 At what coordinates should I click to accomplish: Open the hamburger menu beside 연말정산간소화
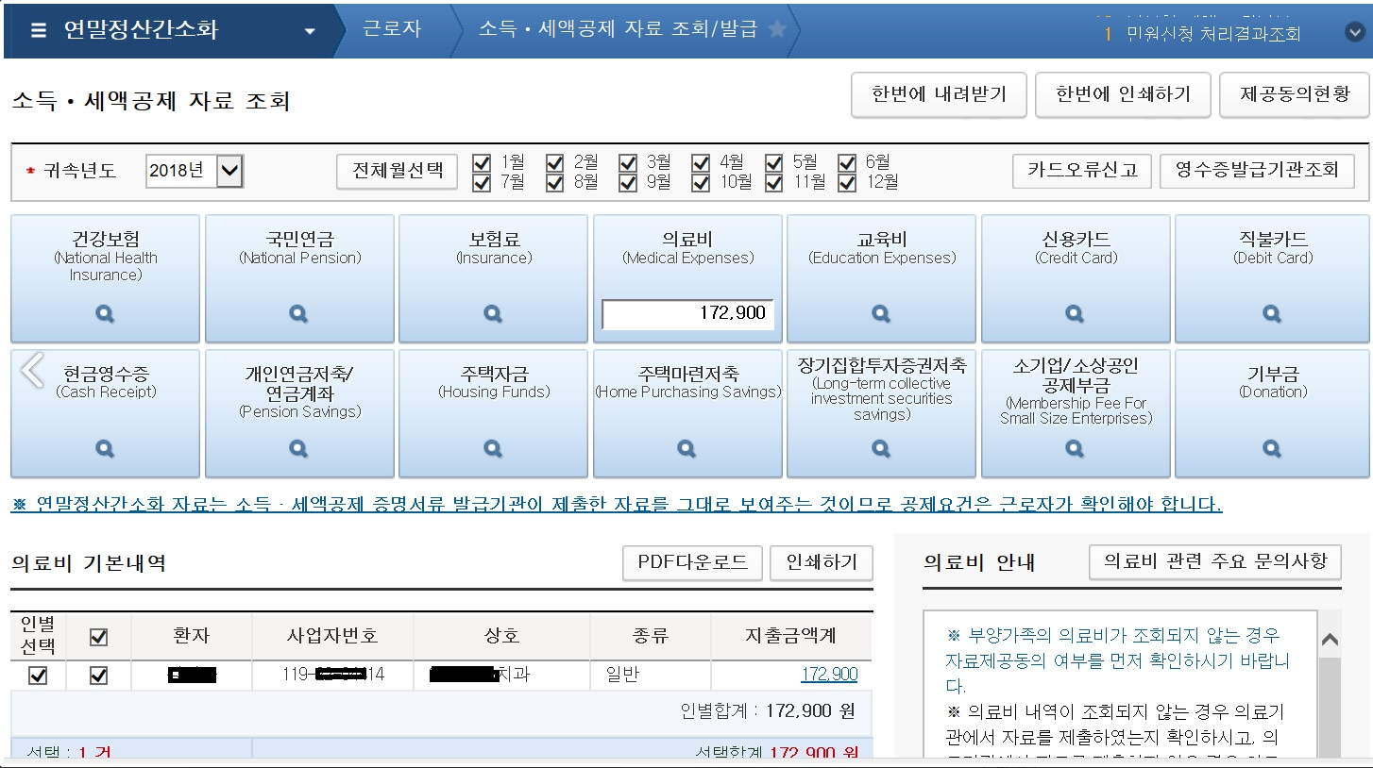coord(38,30)
